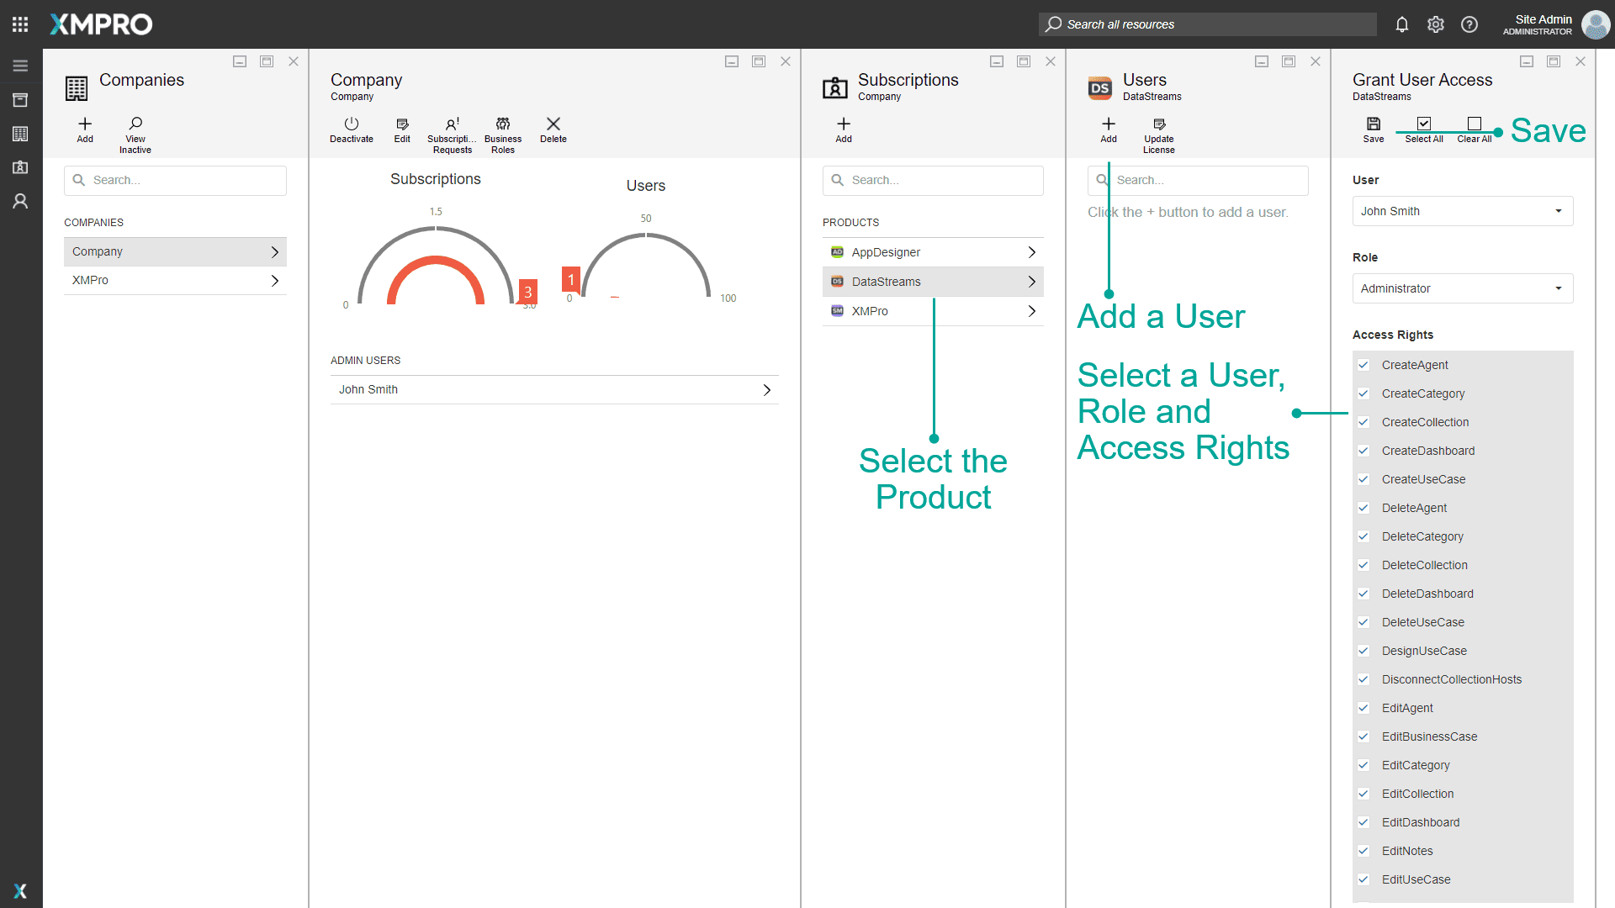Screen dimensions: 1615x908
Task: Click the Save icon in Grant User Access
Action: tap(1374, 124)
